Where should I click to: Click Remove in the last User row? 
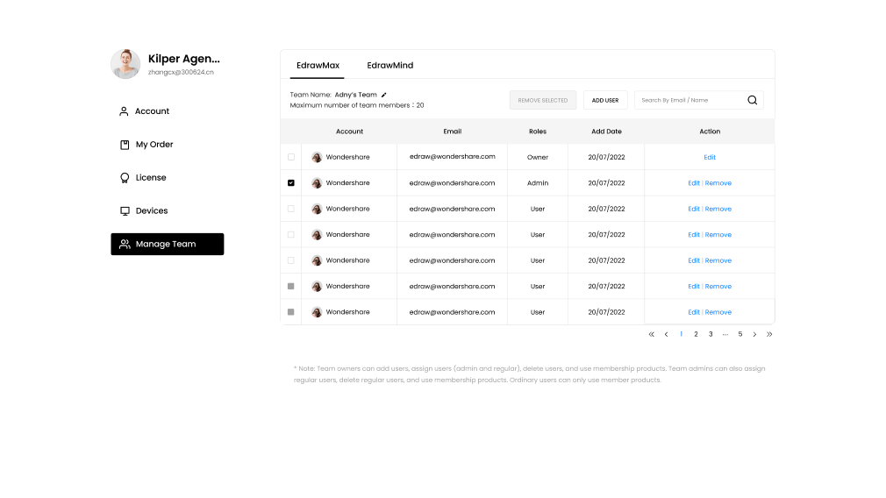718,312
